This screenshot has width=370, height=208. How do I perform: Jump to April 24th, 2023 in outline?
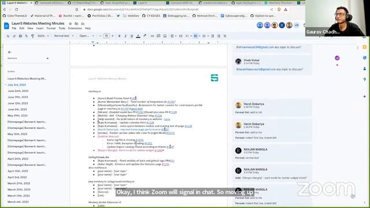[18, 159]
